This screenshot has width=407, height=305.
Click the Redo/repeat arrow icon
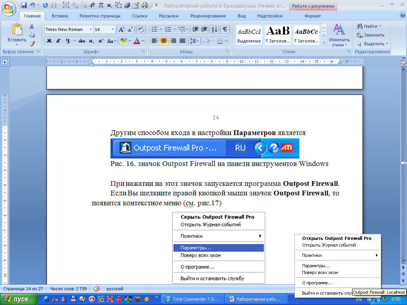(x=45, y=5)
